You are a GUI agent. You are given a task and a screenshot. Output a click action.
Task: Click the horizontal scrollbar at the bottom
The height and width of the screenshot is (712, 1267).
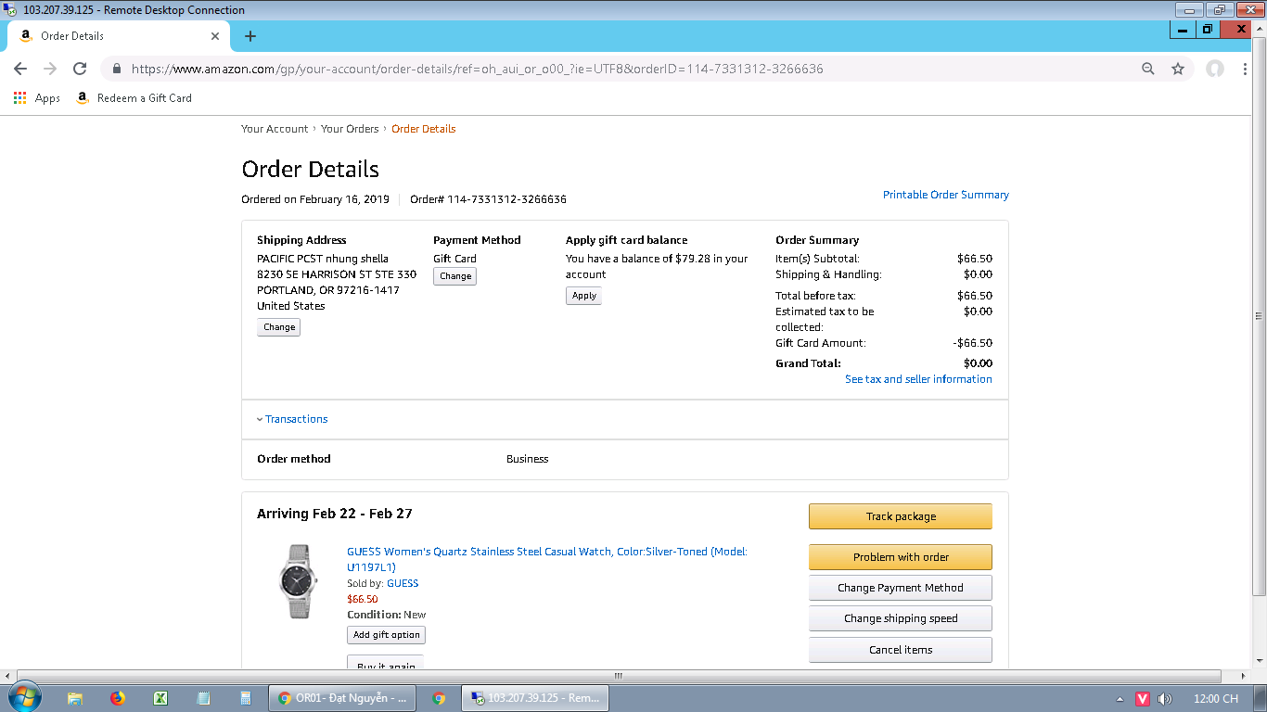point(618,676)
